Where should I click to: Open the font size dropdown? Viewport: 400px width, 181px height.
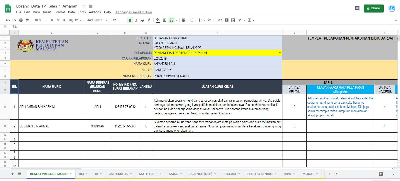coord(118,20)
